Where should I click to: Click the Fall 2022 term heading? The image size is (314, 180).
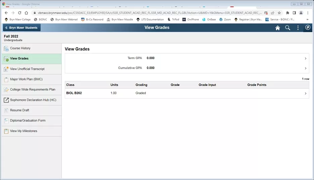point(11,36)
